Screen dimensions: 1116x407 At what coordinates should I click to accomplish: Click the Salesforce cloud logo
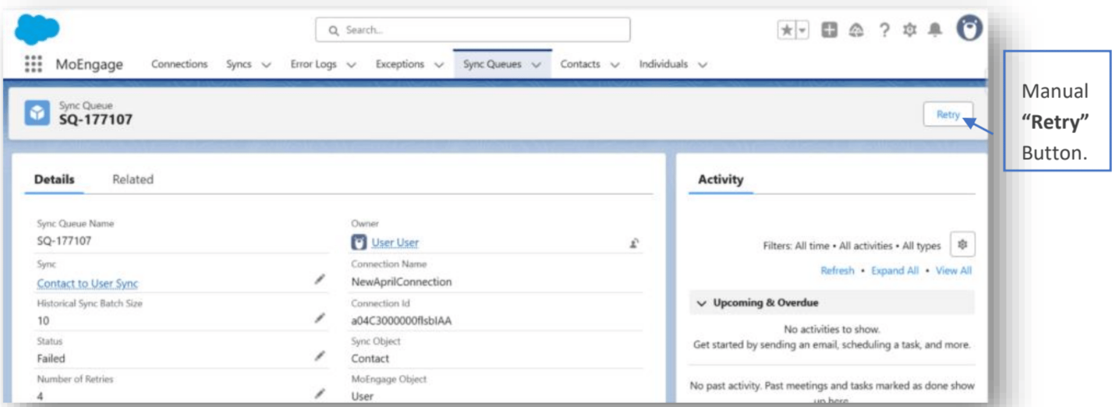37,29
